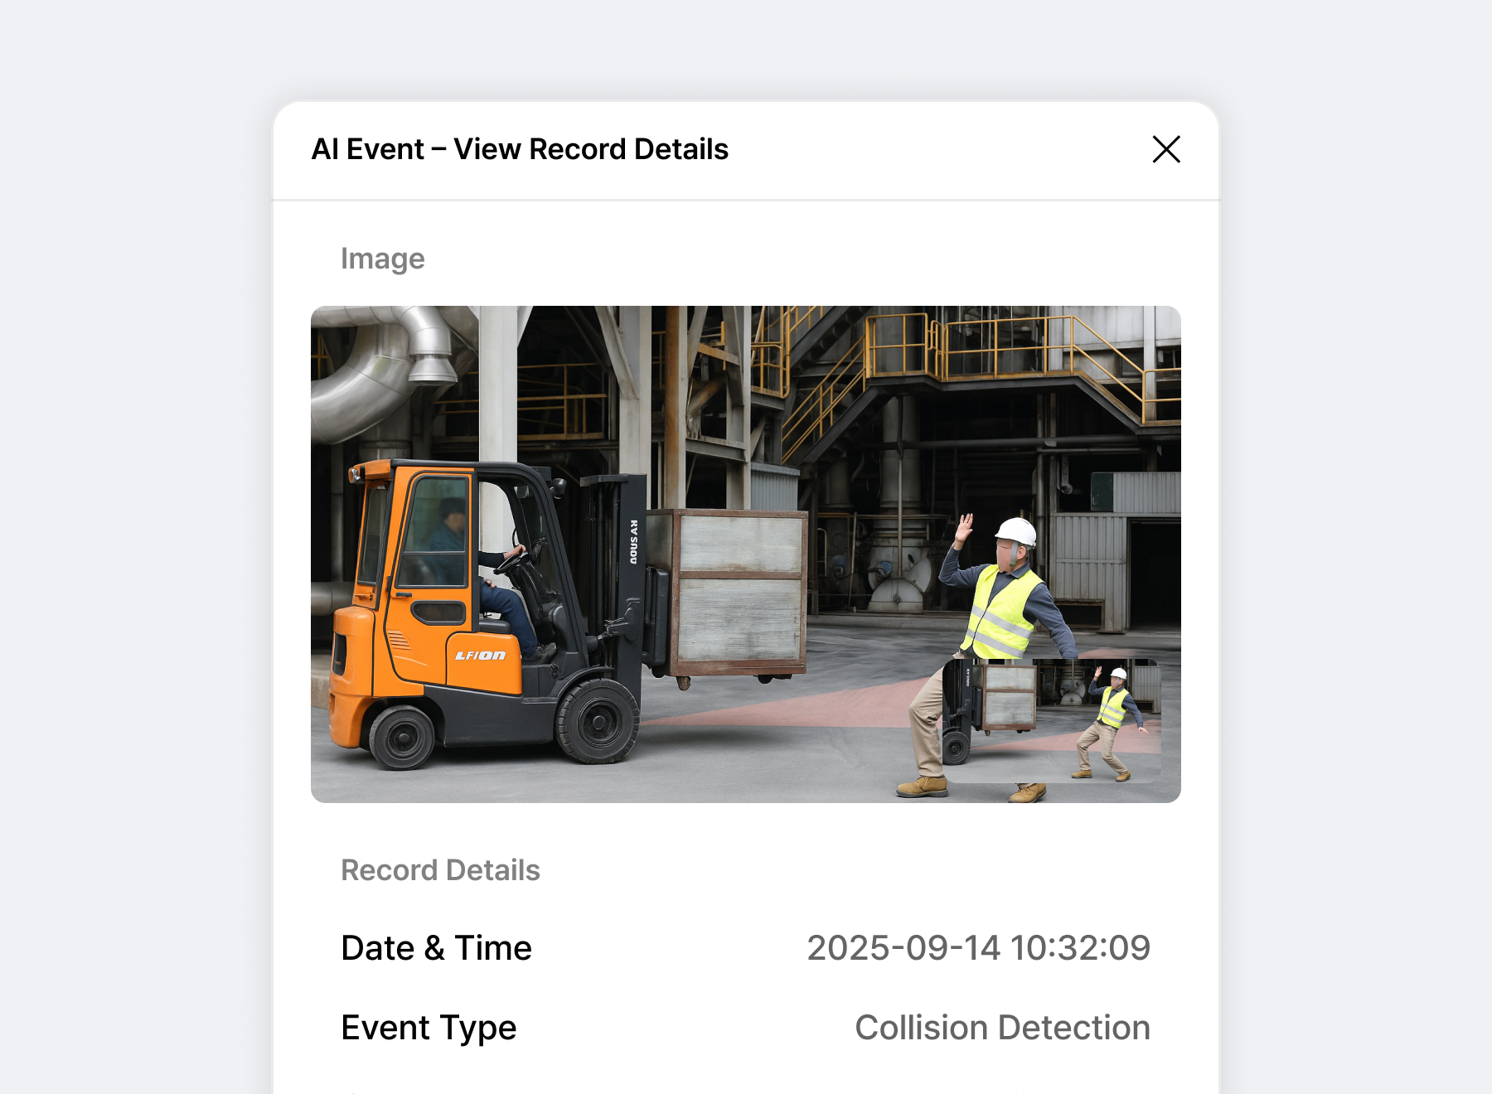Close the AI Event record details dialog
This screenshot has height=1094, width=1492.
1165,149
